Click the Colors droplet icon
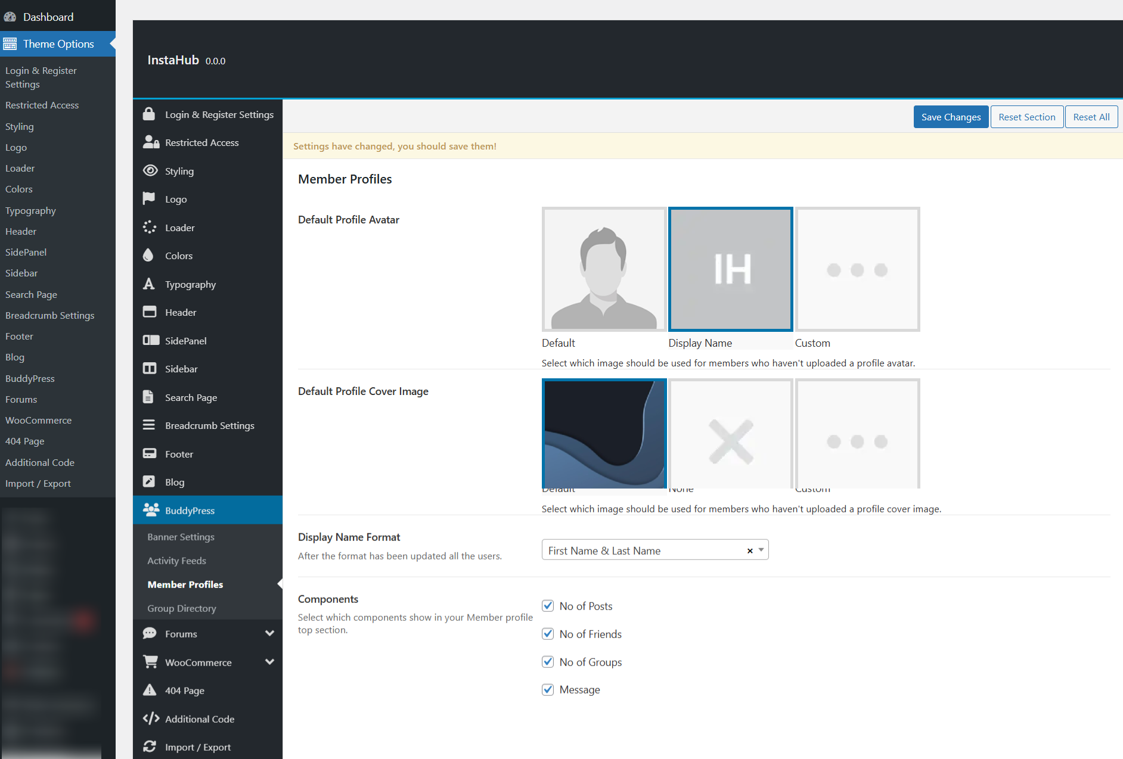This screenshot has width=1123, height=759. [x=148, y=256]
